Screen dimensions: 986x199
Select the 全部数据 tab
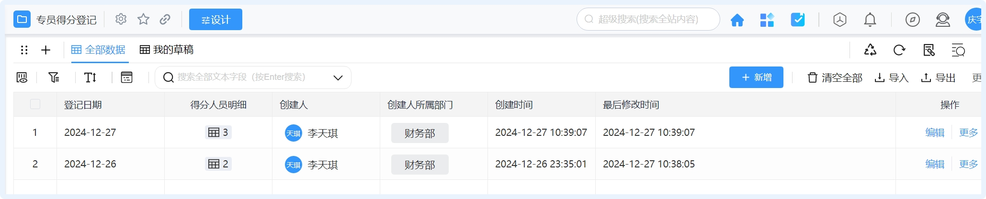click(x=98, y=50)
